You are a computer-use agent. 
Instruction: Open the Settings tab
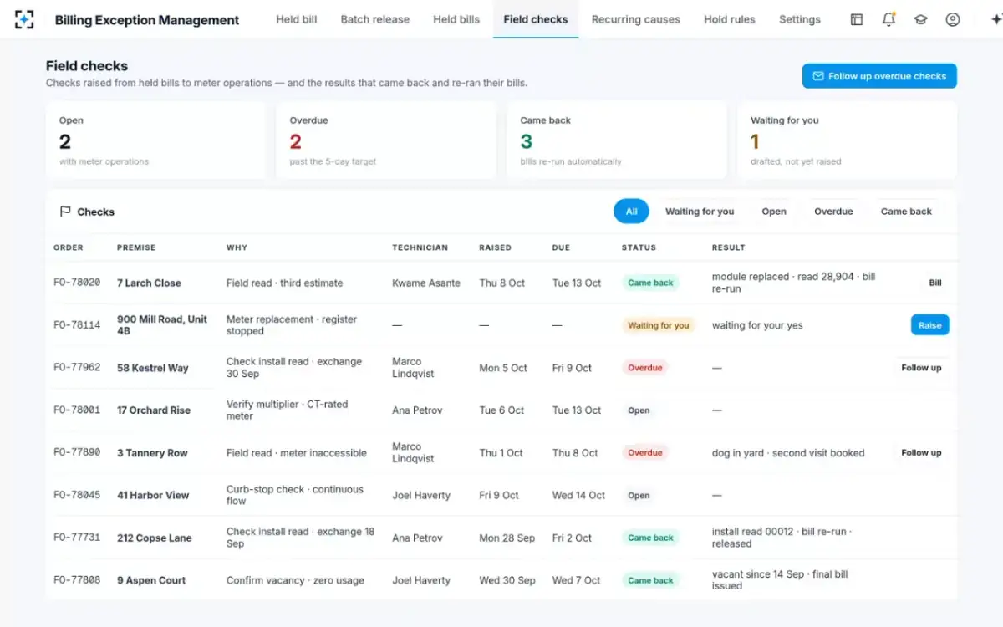pyautogui.click(x=800, y=19)
